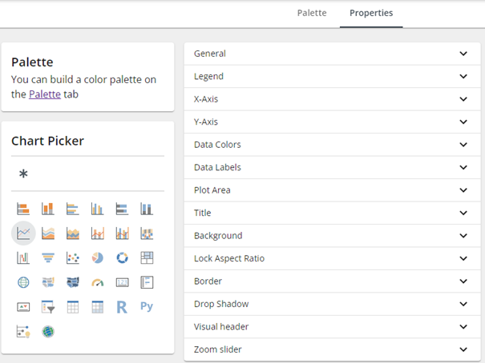Viewport: 485px width, 363px height.
Task: Choose the donut chart icon
Action: point(122,257)
